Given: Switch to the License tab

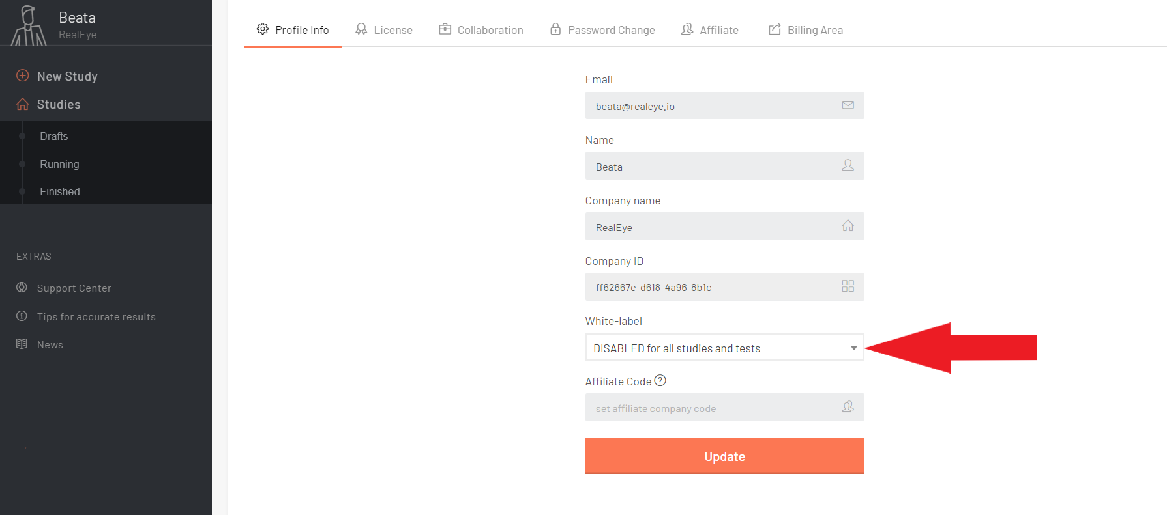Looking at the screenshot, I should click(x=384, y=29).
